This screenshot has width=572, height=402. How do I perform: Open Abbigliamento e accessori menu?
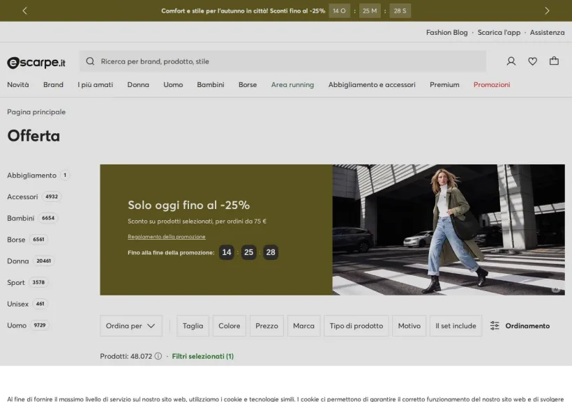[371, 84]
